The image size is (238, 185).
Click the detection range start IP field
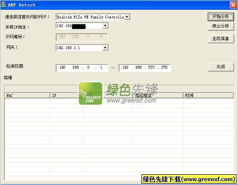point(82,68)
